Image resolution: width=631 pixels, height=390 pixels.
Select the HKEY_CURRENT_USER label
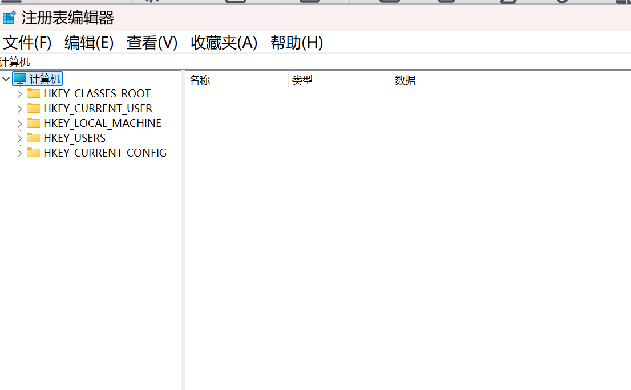tap(98, 109)
